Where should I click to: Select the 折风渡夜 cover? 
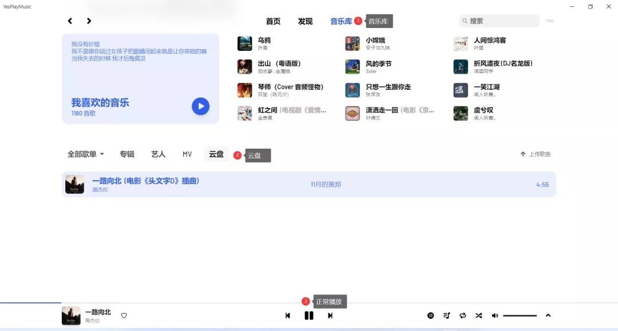coord(461,67)
